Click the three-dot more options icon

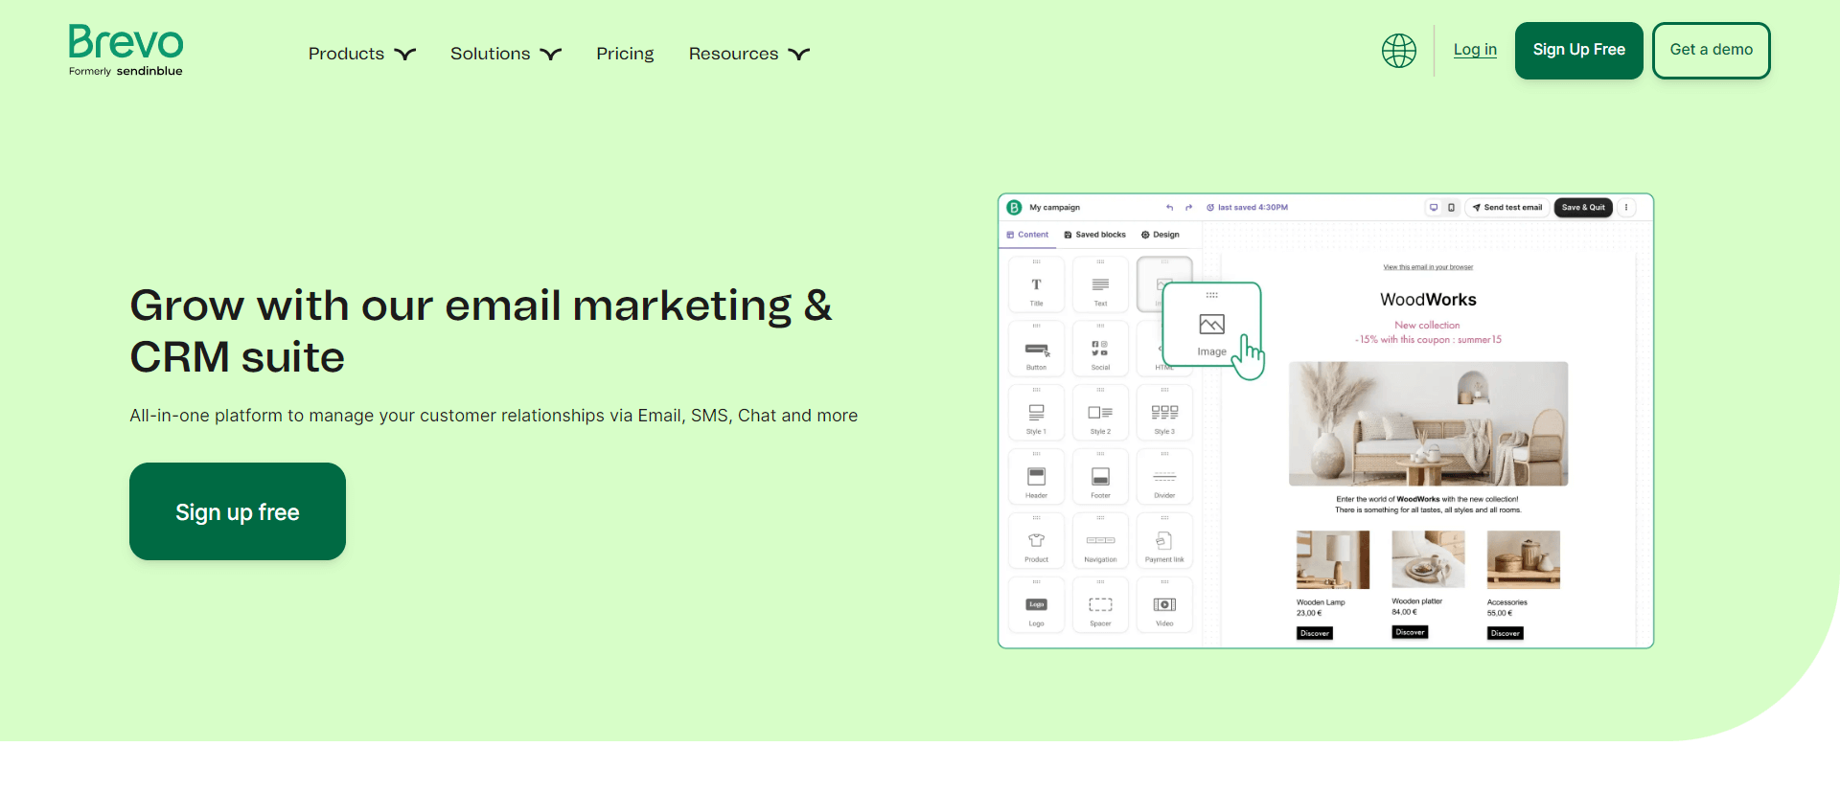tap(1626, 208)
